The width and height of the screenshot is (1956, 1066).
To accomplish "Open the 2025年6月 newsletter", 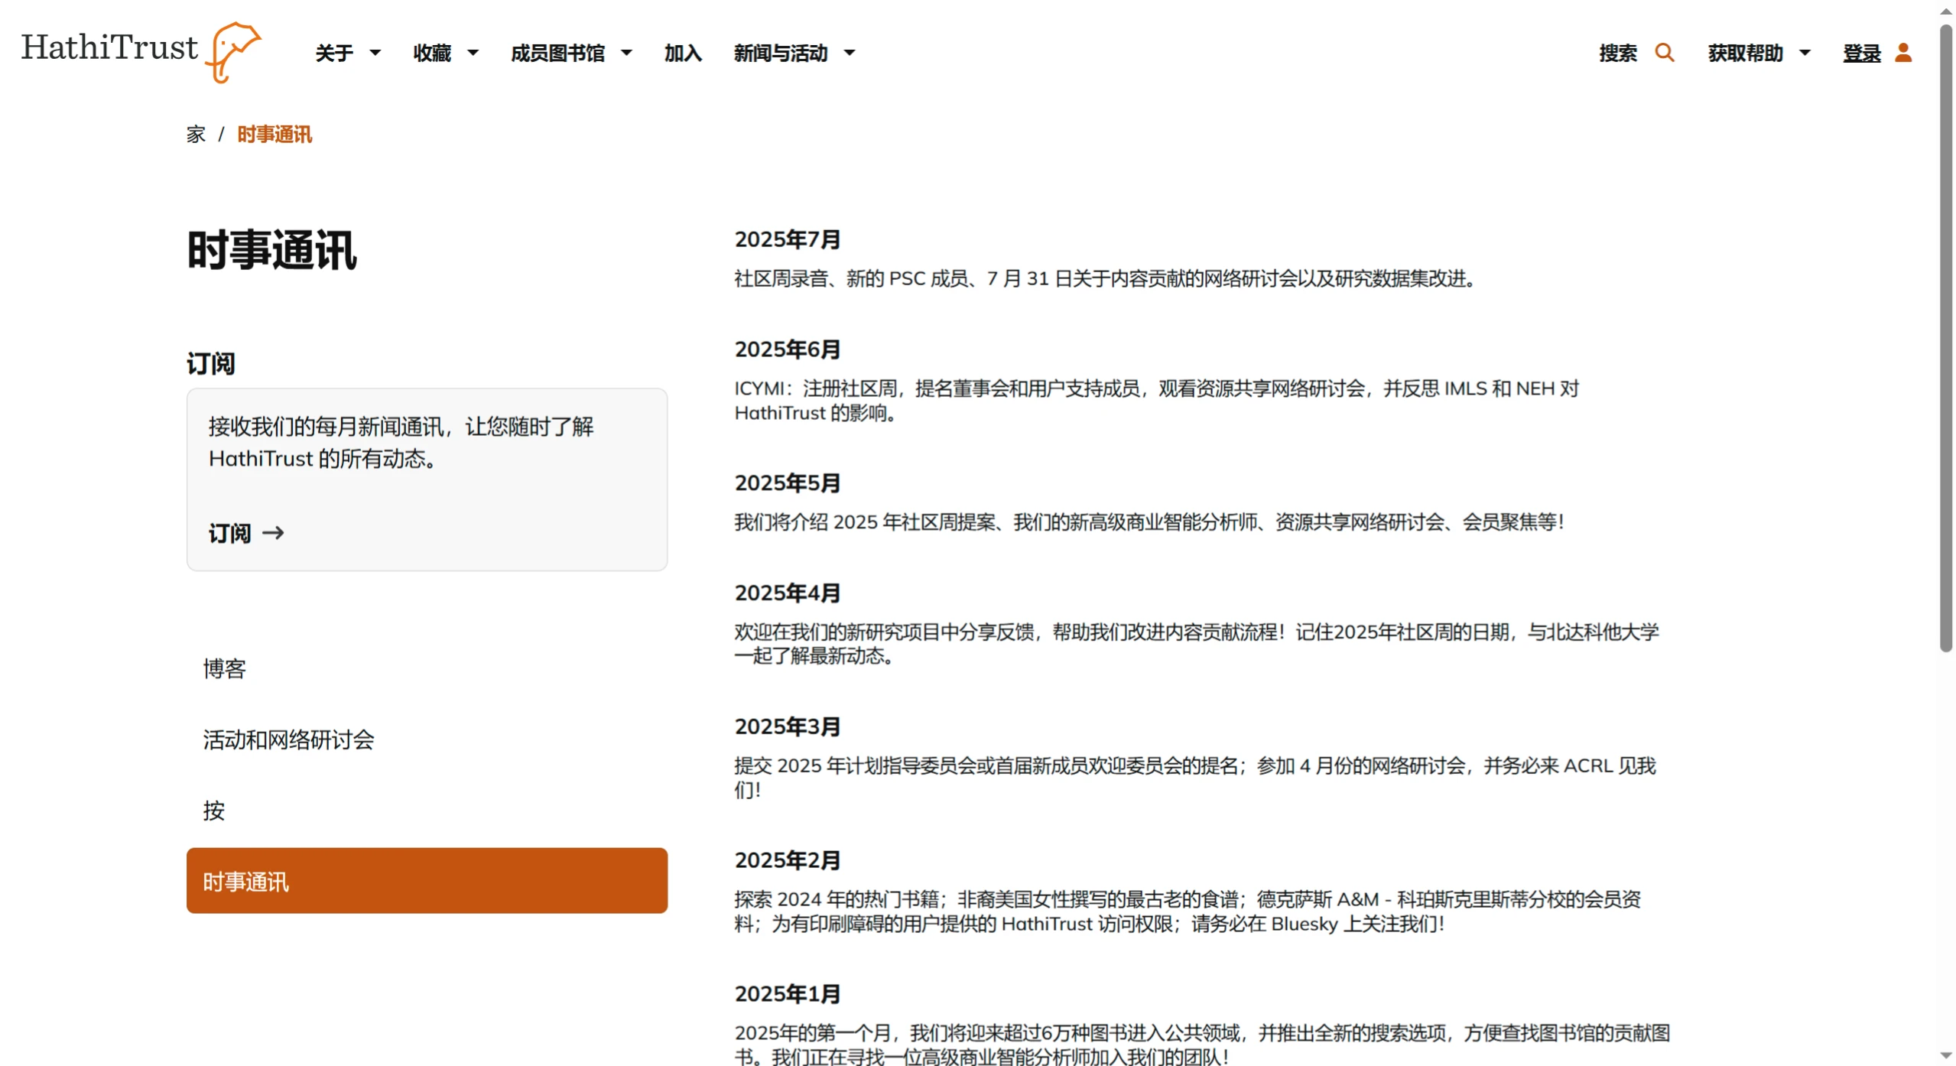I will tap(787, 349).
